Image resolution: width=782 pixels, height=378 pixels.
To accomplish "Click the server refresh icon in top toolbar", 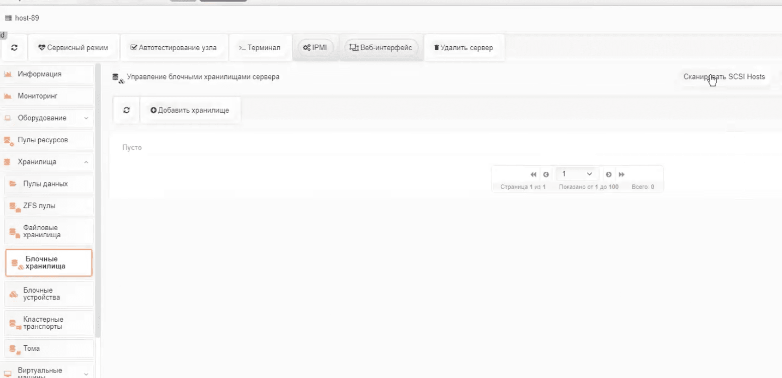I will pos(14,48).
